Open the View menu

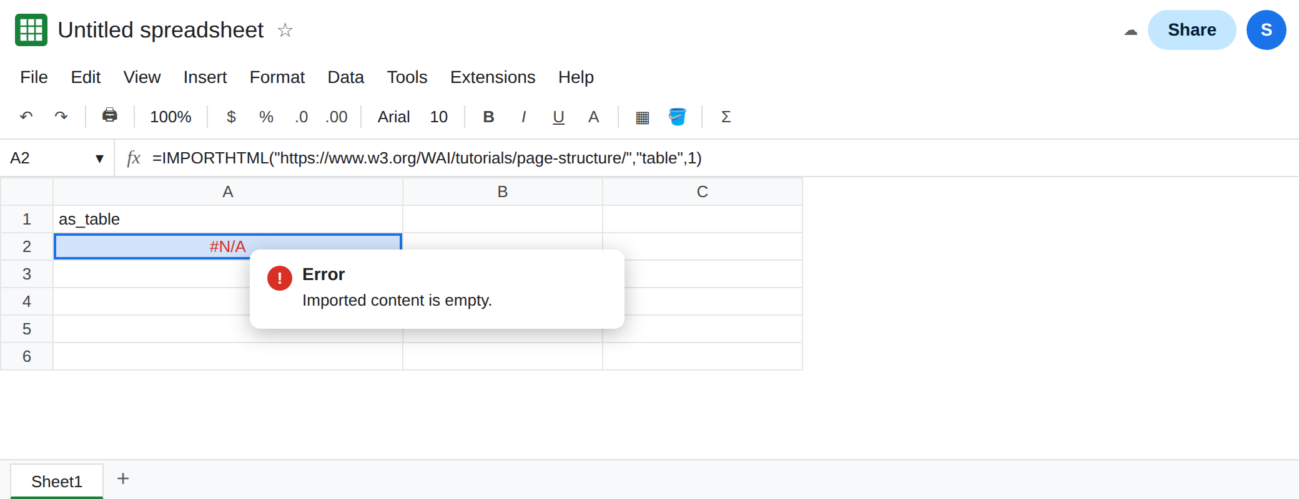pos(142,77)
